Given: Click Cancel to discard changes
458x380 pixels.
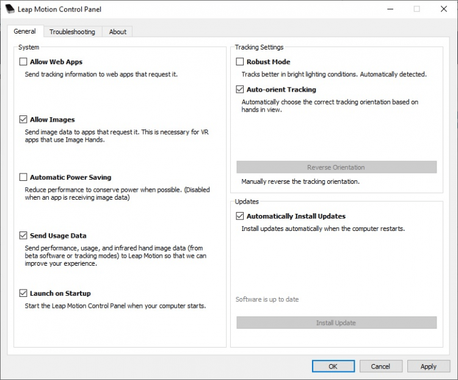Looking at the screenshot, I should pyautogui.click(x=380, y=366).
